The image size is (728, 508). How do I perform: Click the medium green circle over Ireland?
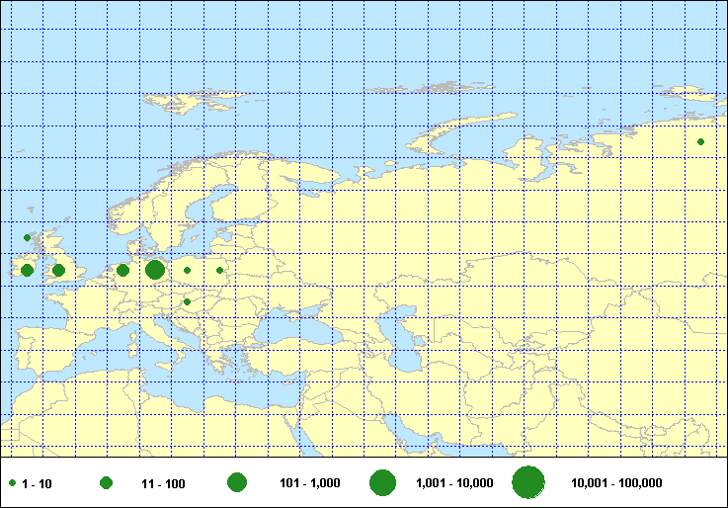pos(28,270)
